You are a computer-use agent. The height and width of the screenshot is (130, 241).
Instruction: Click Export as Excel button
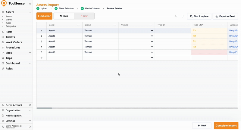(x=225, y=16)
